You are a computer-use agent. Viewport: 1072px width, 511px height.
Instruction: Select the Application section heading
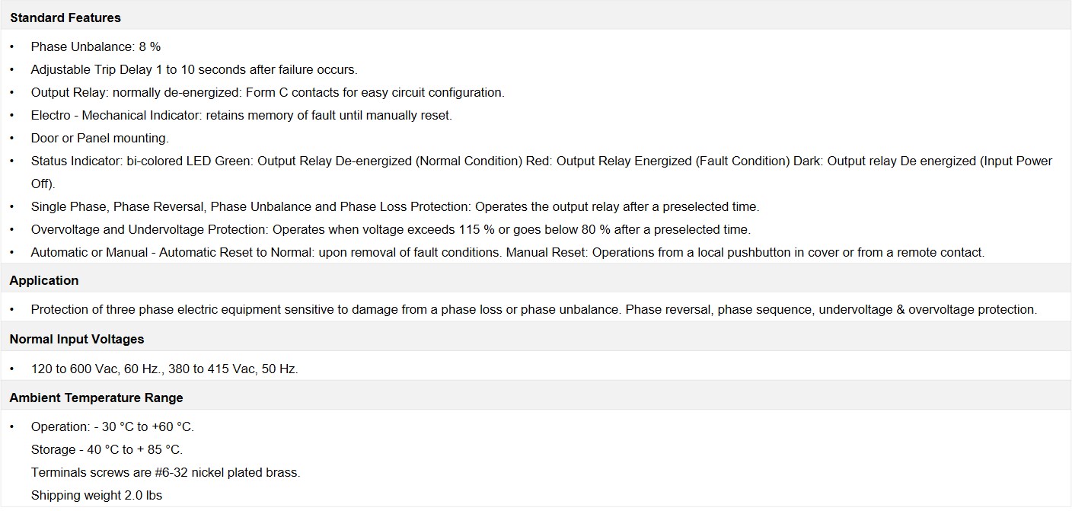(44, 280)
